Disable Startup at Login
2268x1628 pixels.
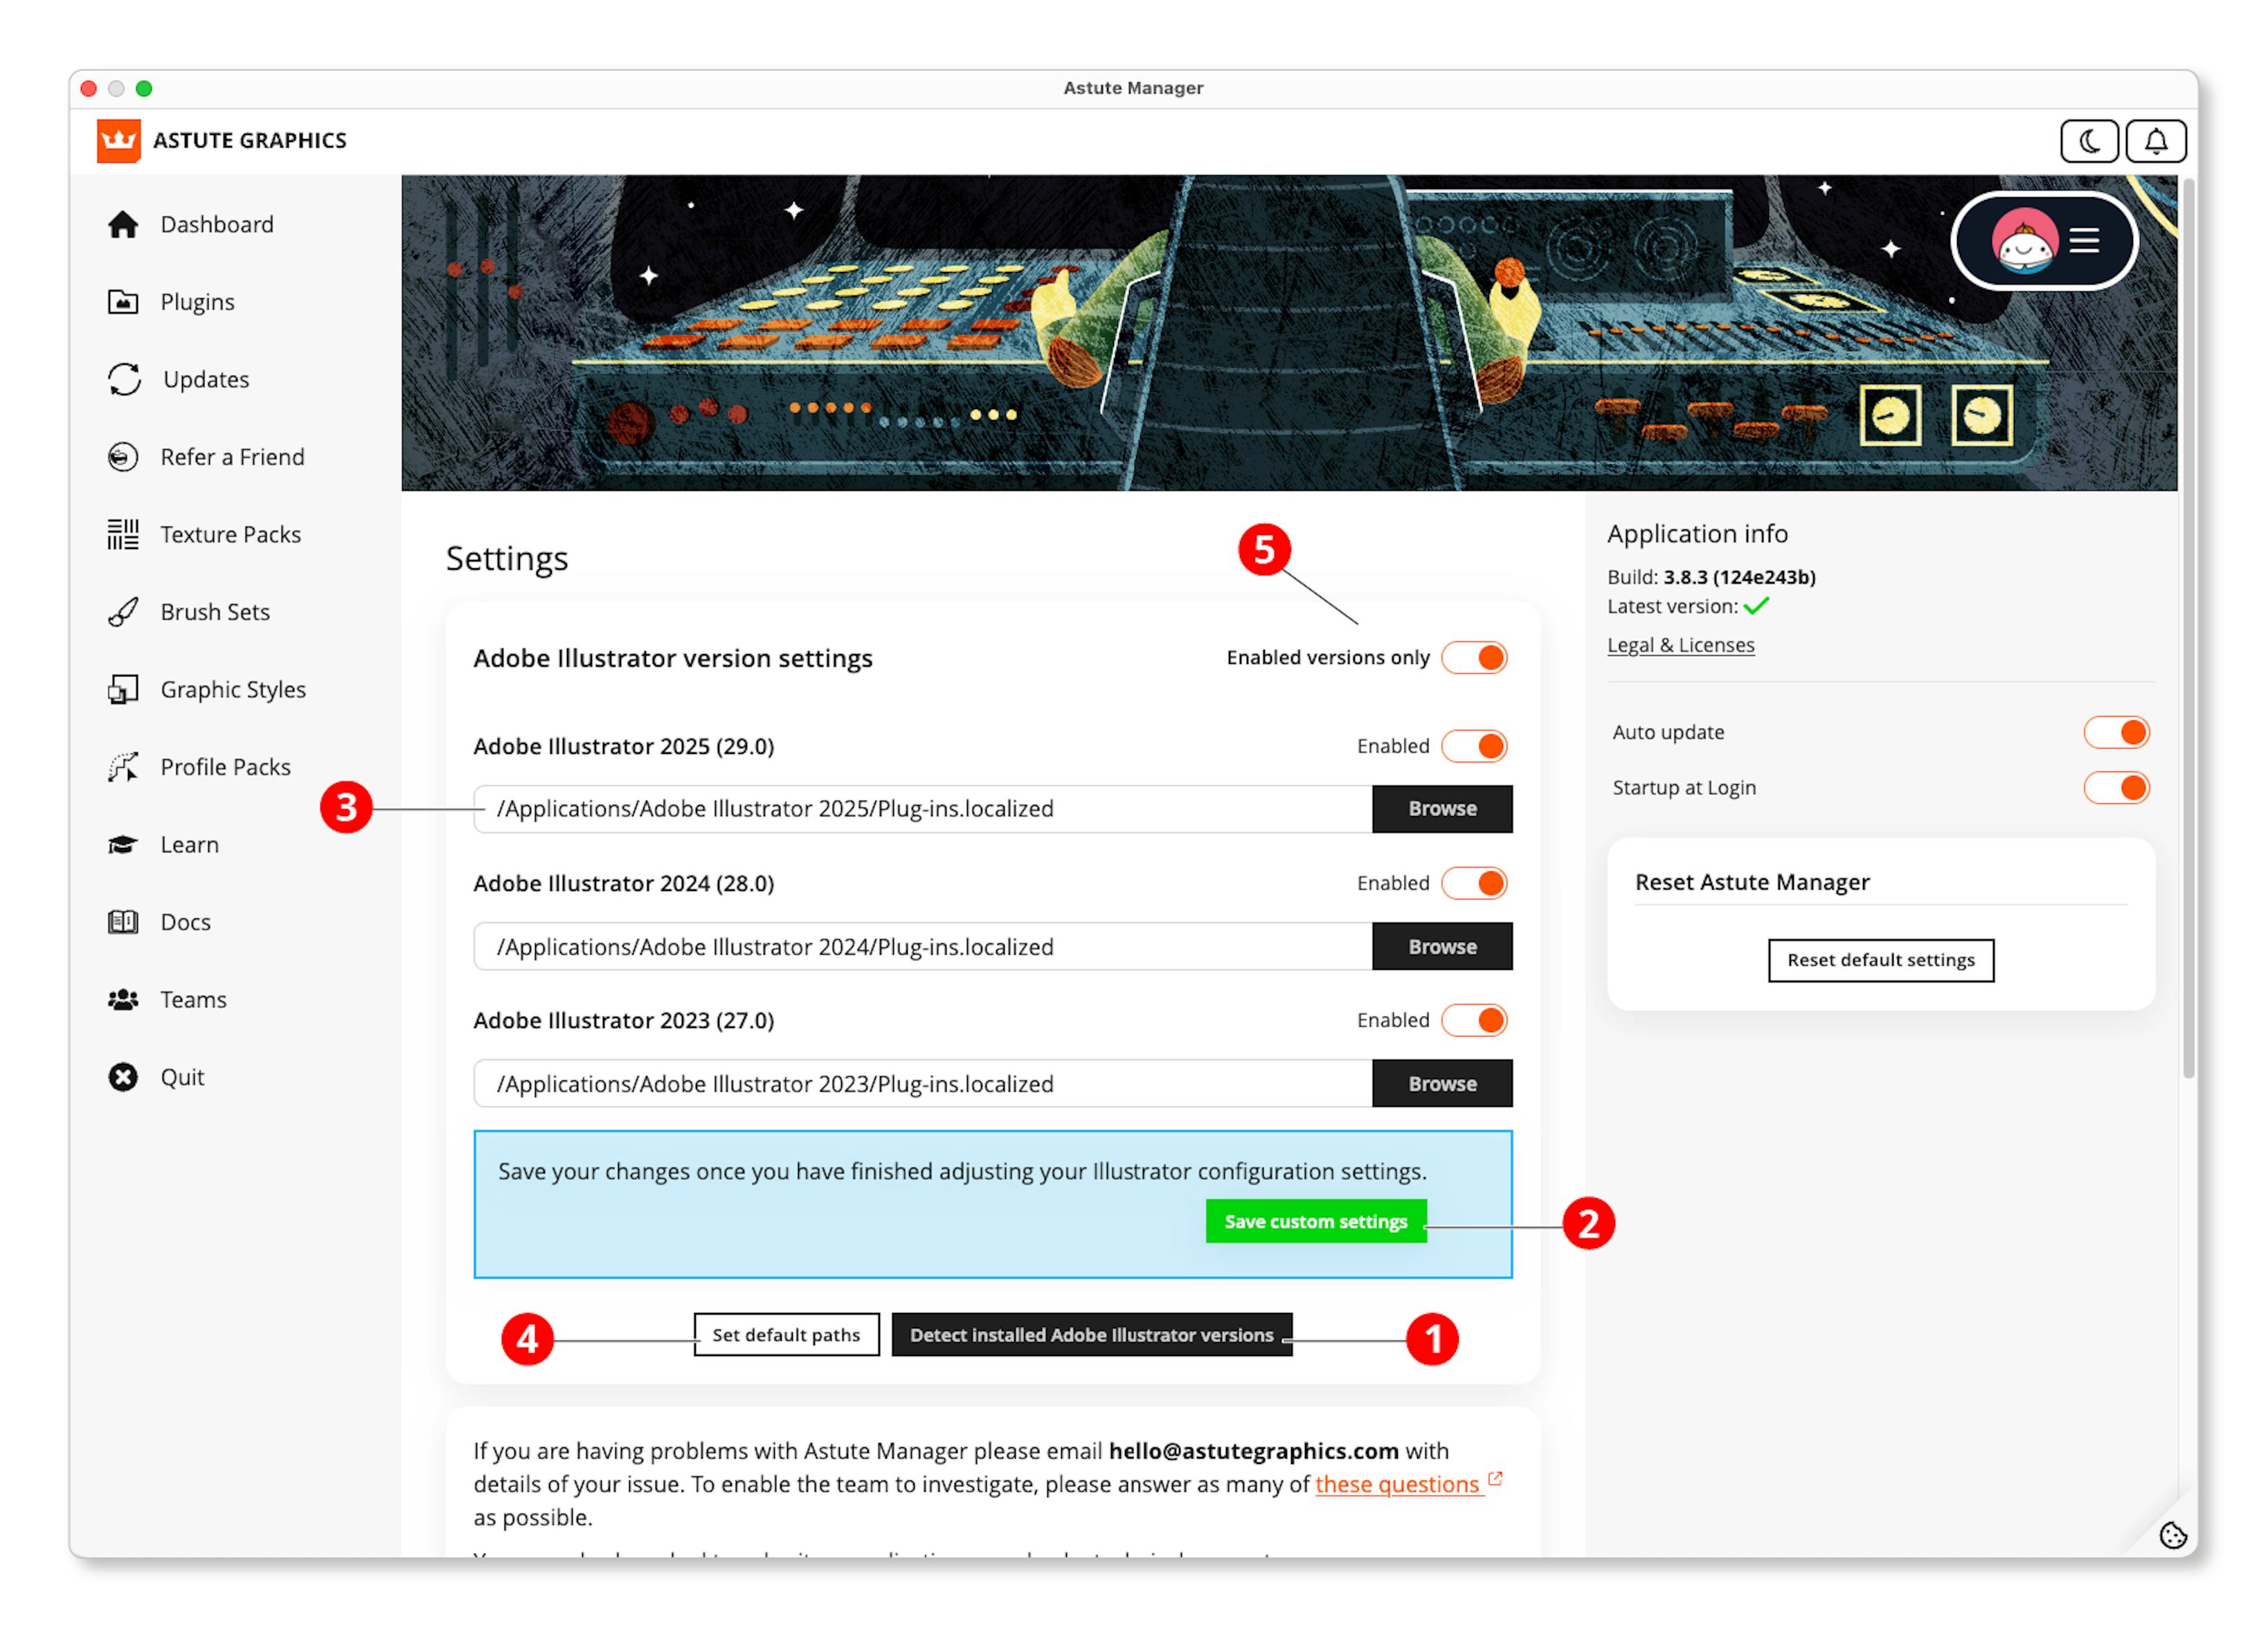pos(2117,787)
